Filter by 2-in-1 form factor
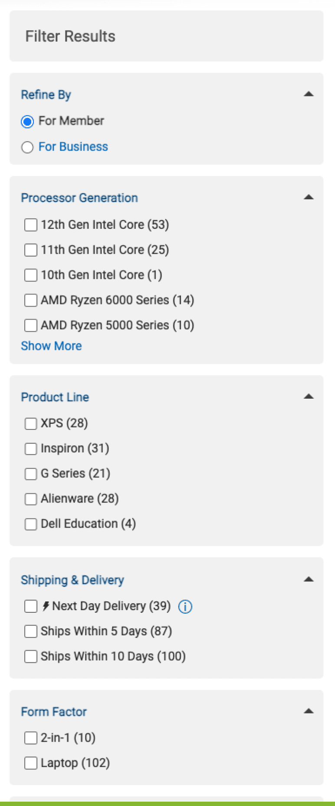Image resolution: width=335 pixels, height=806 pixels. (31, 738)
